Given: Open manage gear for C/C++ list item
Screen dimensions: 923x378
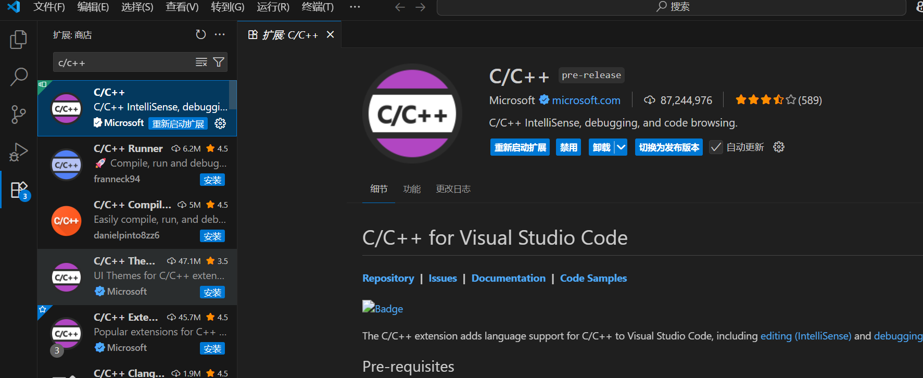Looking at the screenshot, I should 220,123.
